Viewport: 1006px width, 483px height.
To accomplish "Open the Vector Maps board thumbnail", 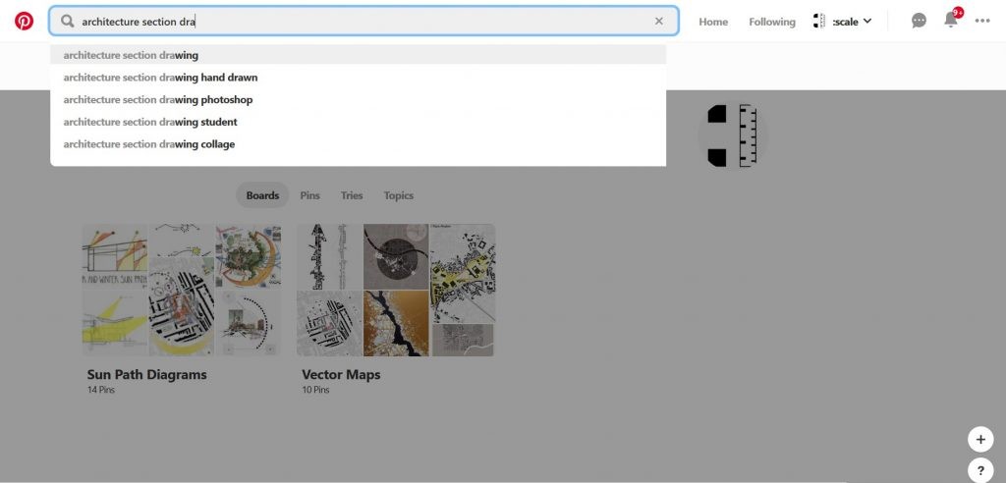I will (395, 290).
